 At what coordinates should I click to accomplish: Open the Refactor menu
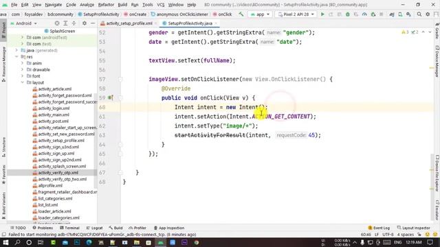tap(106, 5)
